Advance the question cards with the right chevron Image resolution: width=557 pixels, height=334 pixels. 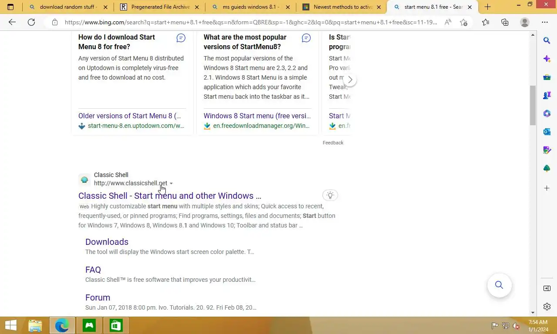click(350, 80)
